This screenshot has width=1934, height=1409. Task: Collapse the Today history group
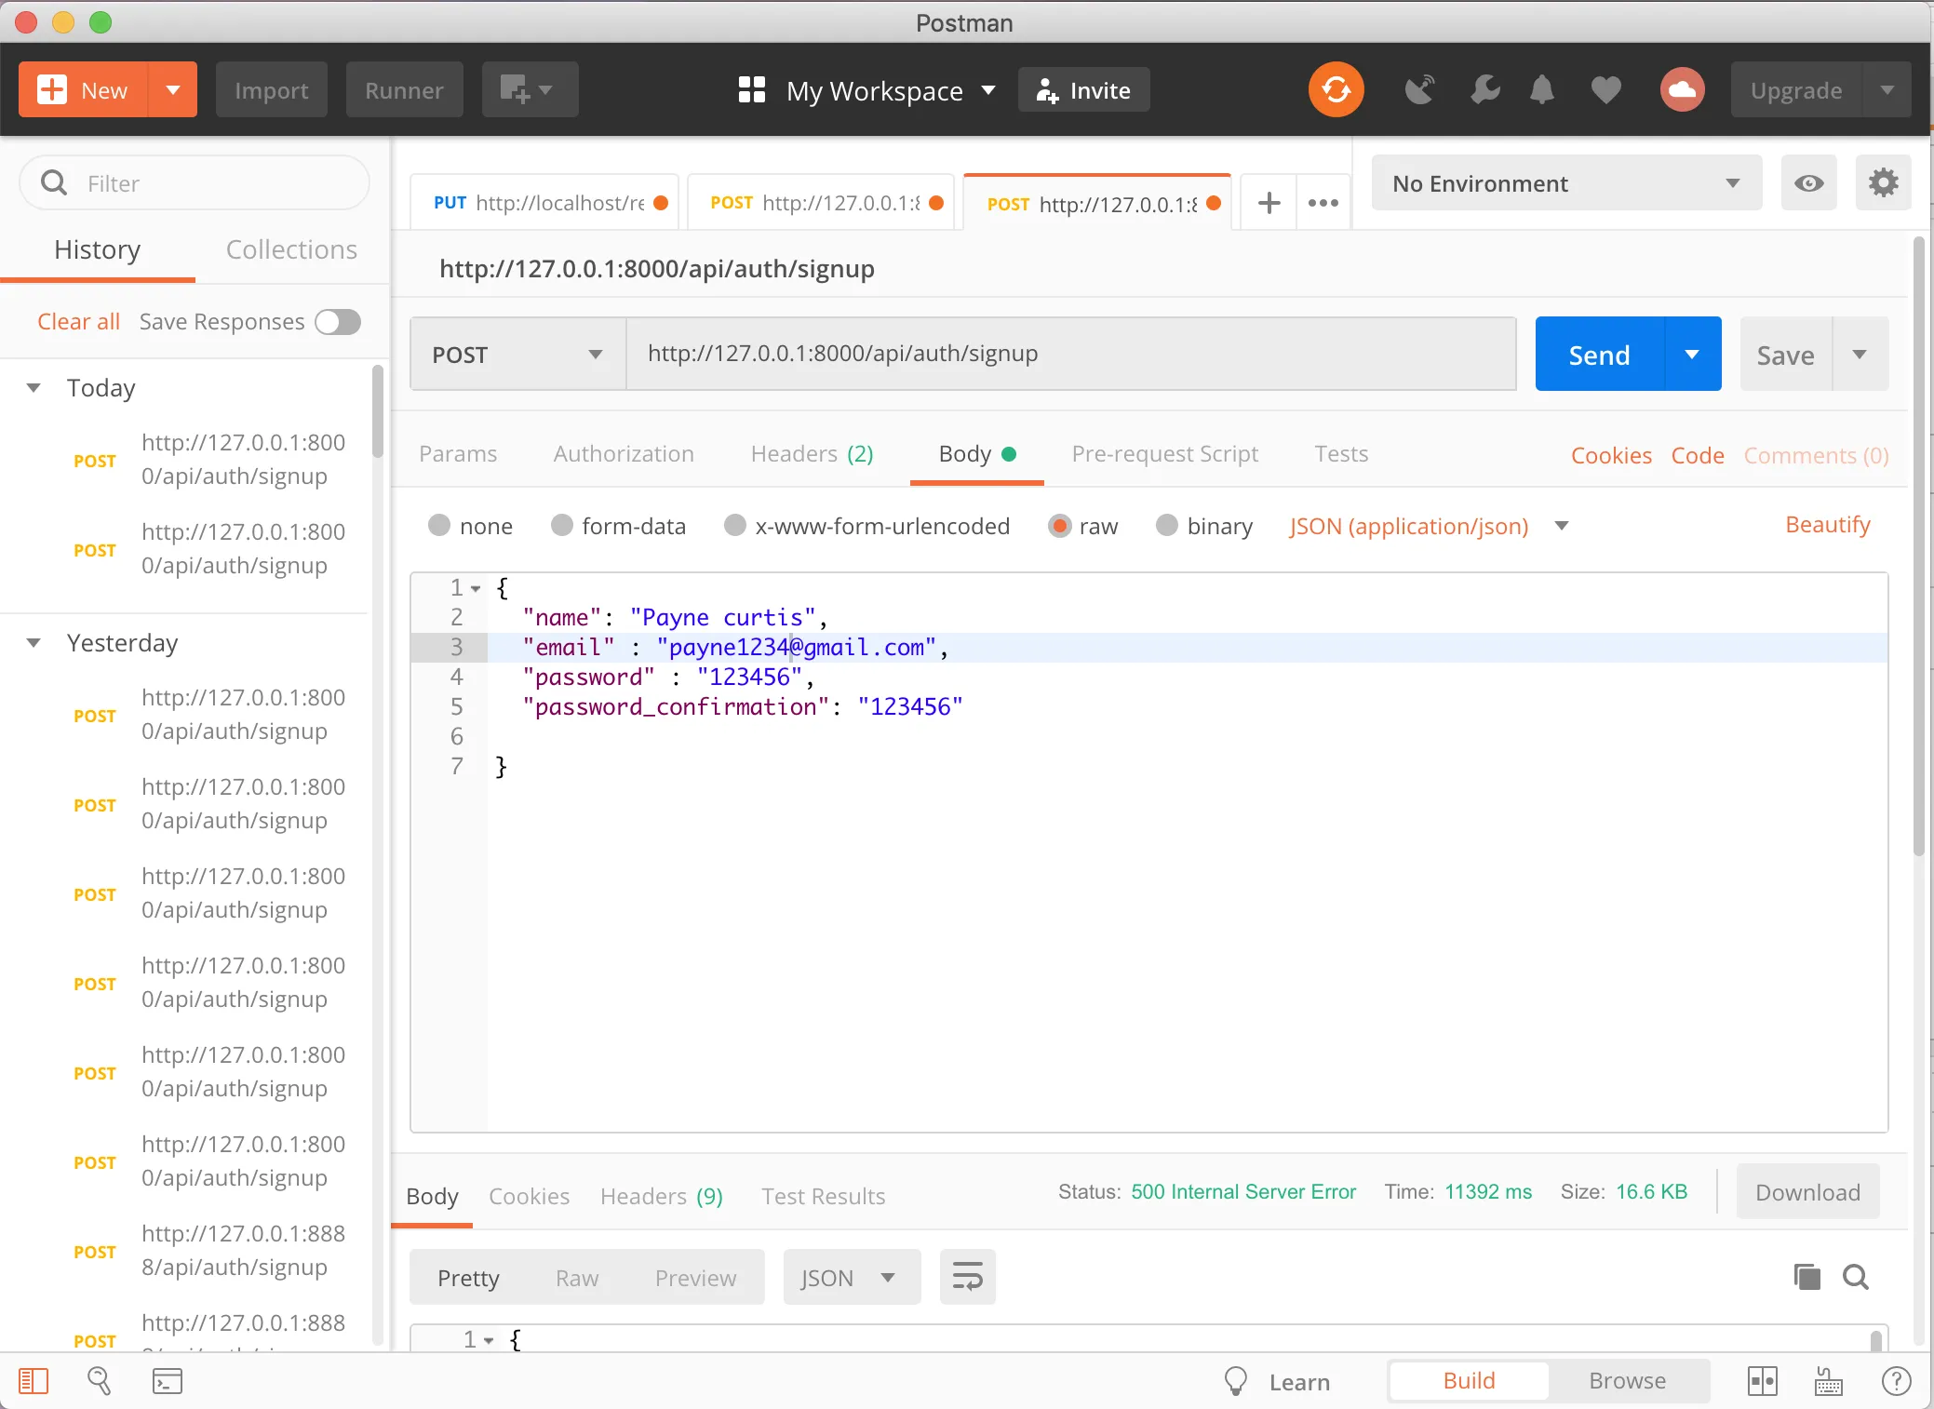coord(34,388)
